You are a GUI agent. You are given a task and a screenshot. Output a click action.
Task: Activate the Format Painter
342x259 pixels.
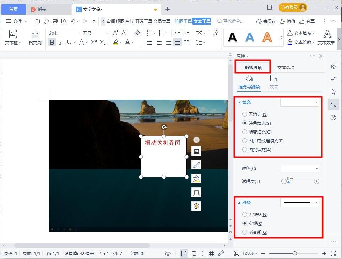click(35, 38)
